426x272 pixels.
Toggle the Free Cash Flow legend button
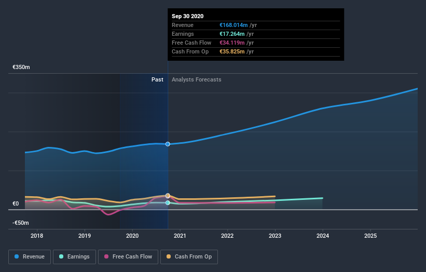[x=128, y=257]
